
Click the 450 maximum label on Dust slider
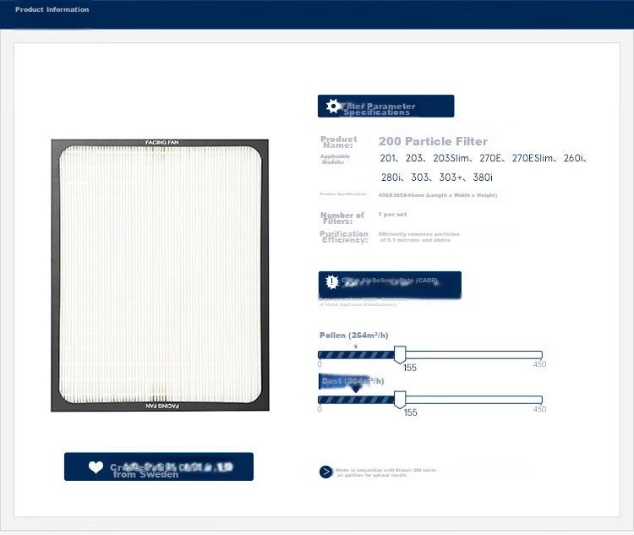point(539,409)
